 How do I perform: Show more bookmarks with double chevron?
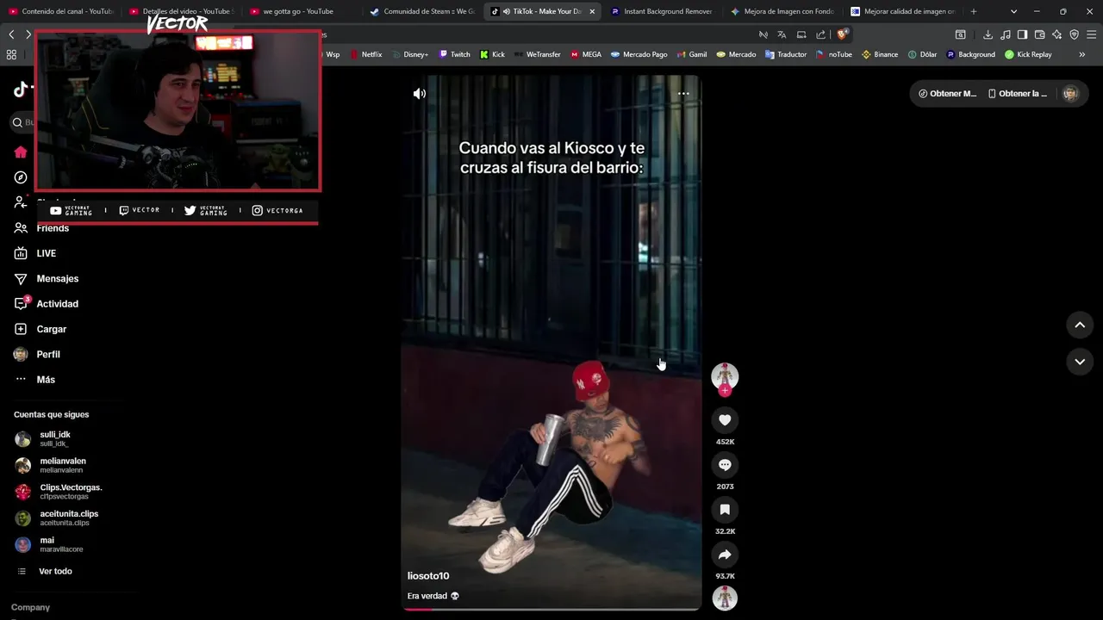[1082, 54]
